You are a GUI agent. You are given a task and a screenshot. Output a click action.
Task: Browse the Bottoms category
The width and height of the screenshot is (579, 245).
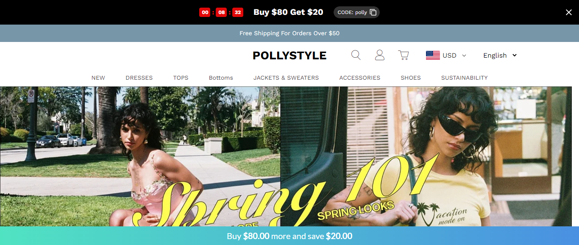coord(221,78)
